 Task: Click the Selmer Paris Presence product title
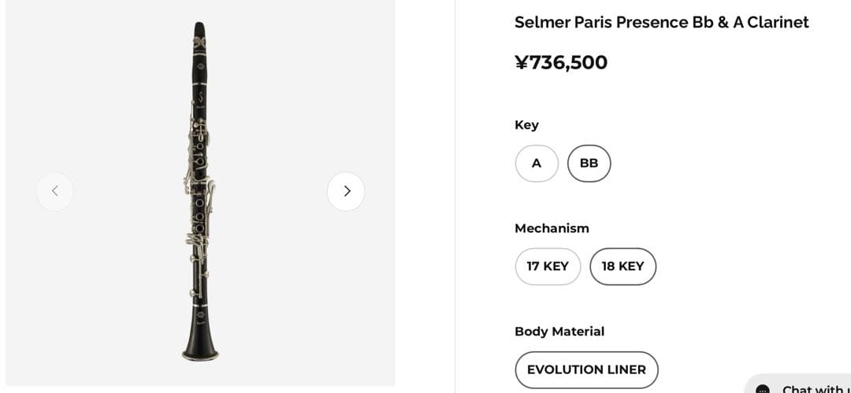tap(661, 22)
